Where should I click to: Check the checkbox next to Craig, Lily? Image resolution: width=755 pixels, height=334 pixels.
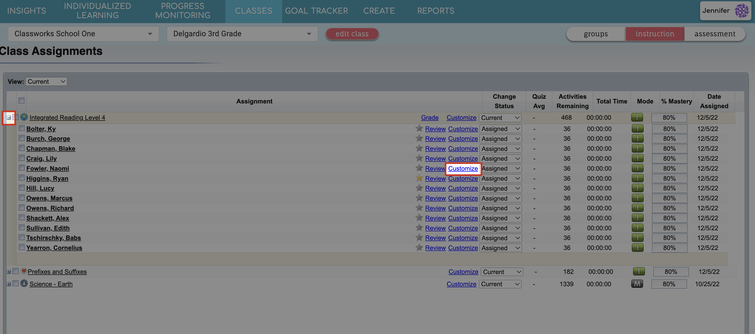click(x=22, y=158)
